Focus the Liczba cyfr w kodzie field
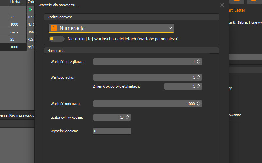Viewport: 262px width, 163px height. coord(109,117)
